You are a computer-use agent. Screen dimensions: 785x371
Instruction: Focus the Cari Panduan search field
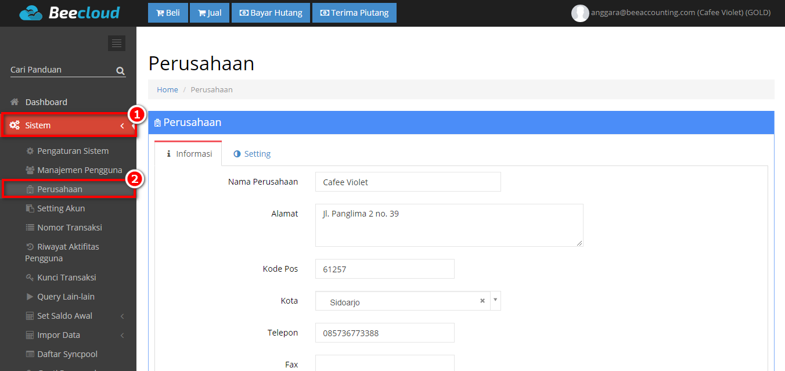[x=62, y=70]
